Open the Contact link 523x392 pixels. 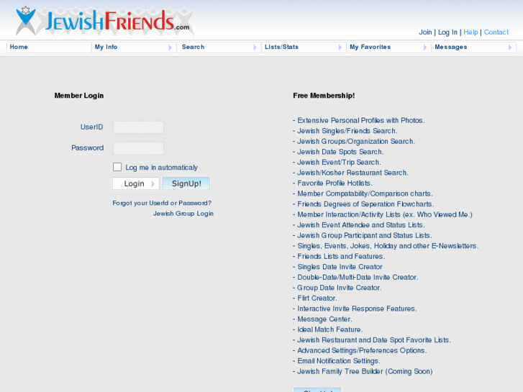coord(496,32)
